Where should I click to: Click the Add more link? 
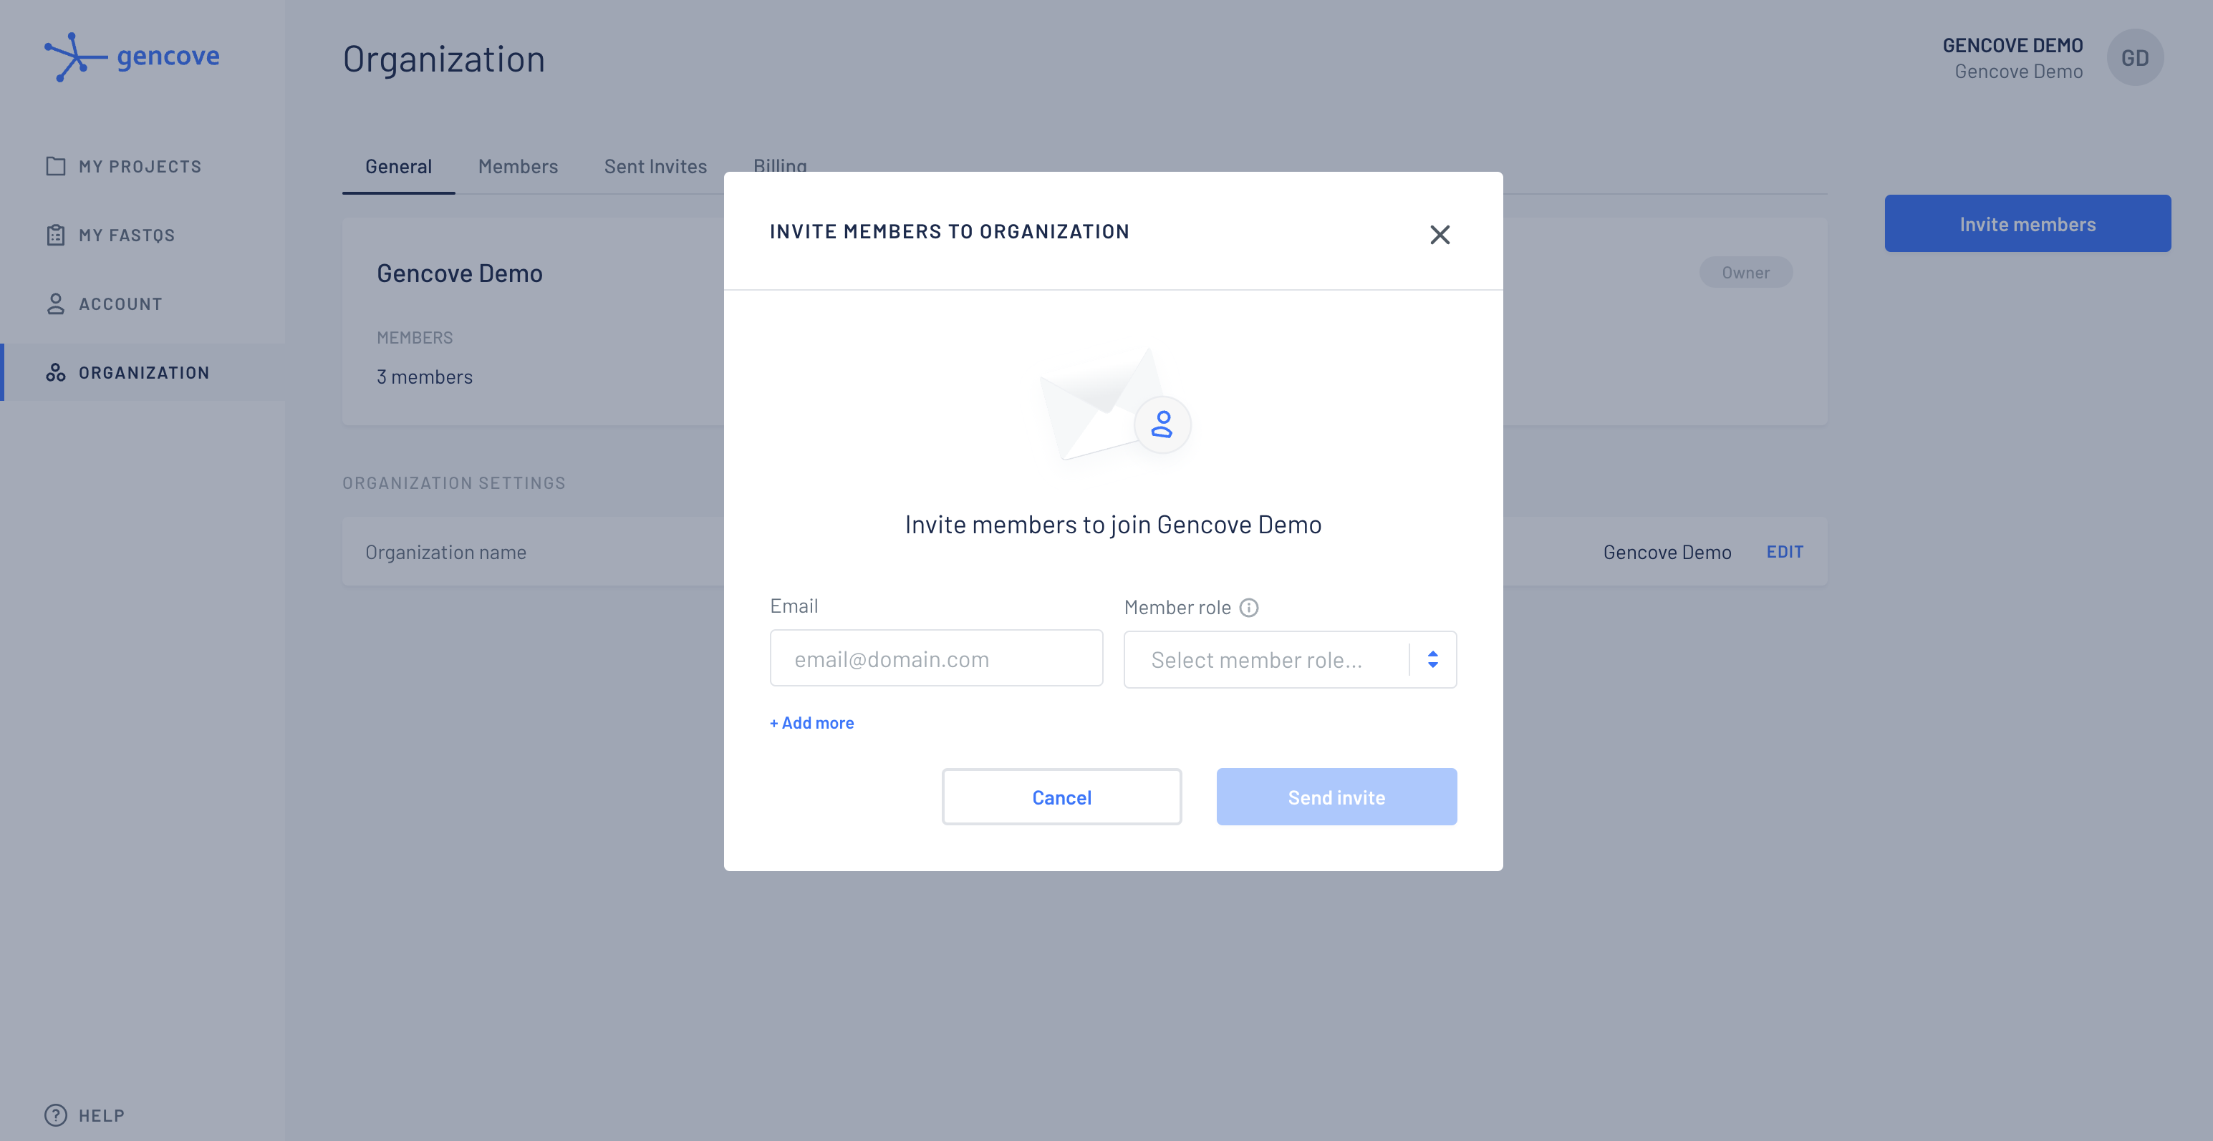[812, 723]
